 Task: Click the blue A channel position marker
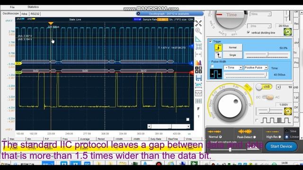click(x=191, y=63)
